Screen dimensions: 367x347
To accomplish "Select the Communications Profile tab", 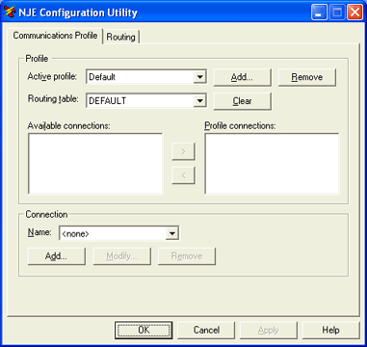I will coord(55,36).
